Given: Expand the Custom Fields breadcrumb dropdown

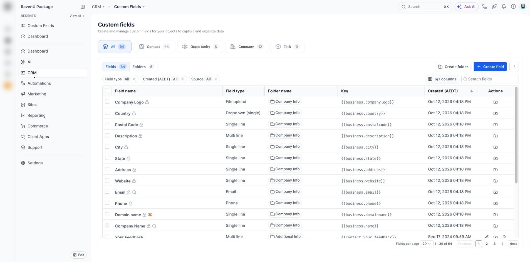Looking at the screenshot, I should [x=129, y=7].
